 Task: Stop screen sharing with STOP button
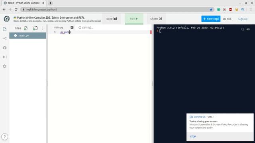[193, 137]
